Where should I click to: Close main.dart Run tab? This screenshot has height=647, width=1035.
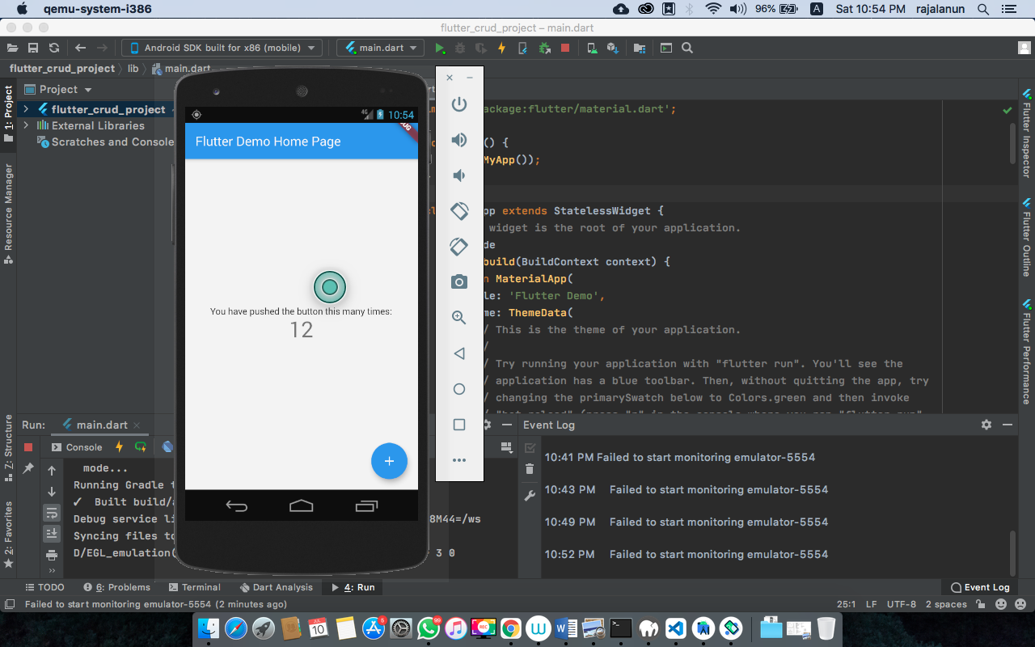136,425
